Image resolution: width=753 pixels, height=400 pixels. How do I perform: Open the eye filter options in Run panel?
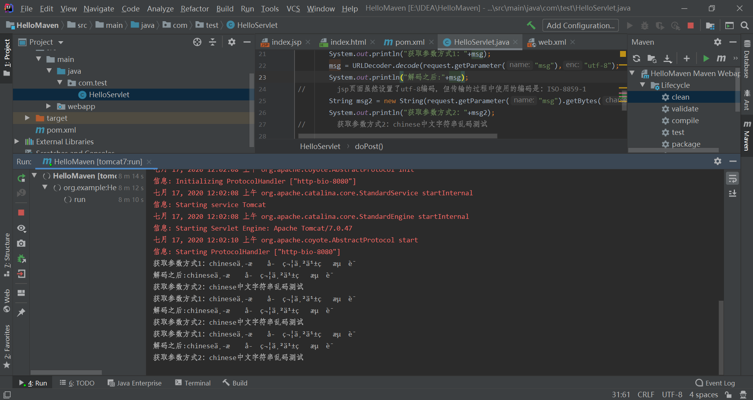(21, 228)
